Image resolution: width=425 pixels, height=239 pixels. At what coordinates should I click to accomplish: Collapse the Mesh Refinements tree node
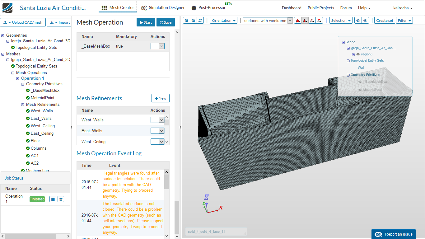click(x=23, y=105)
